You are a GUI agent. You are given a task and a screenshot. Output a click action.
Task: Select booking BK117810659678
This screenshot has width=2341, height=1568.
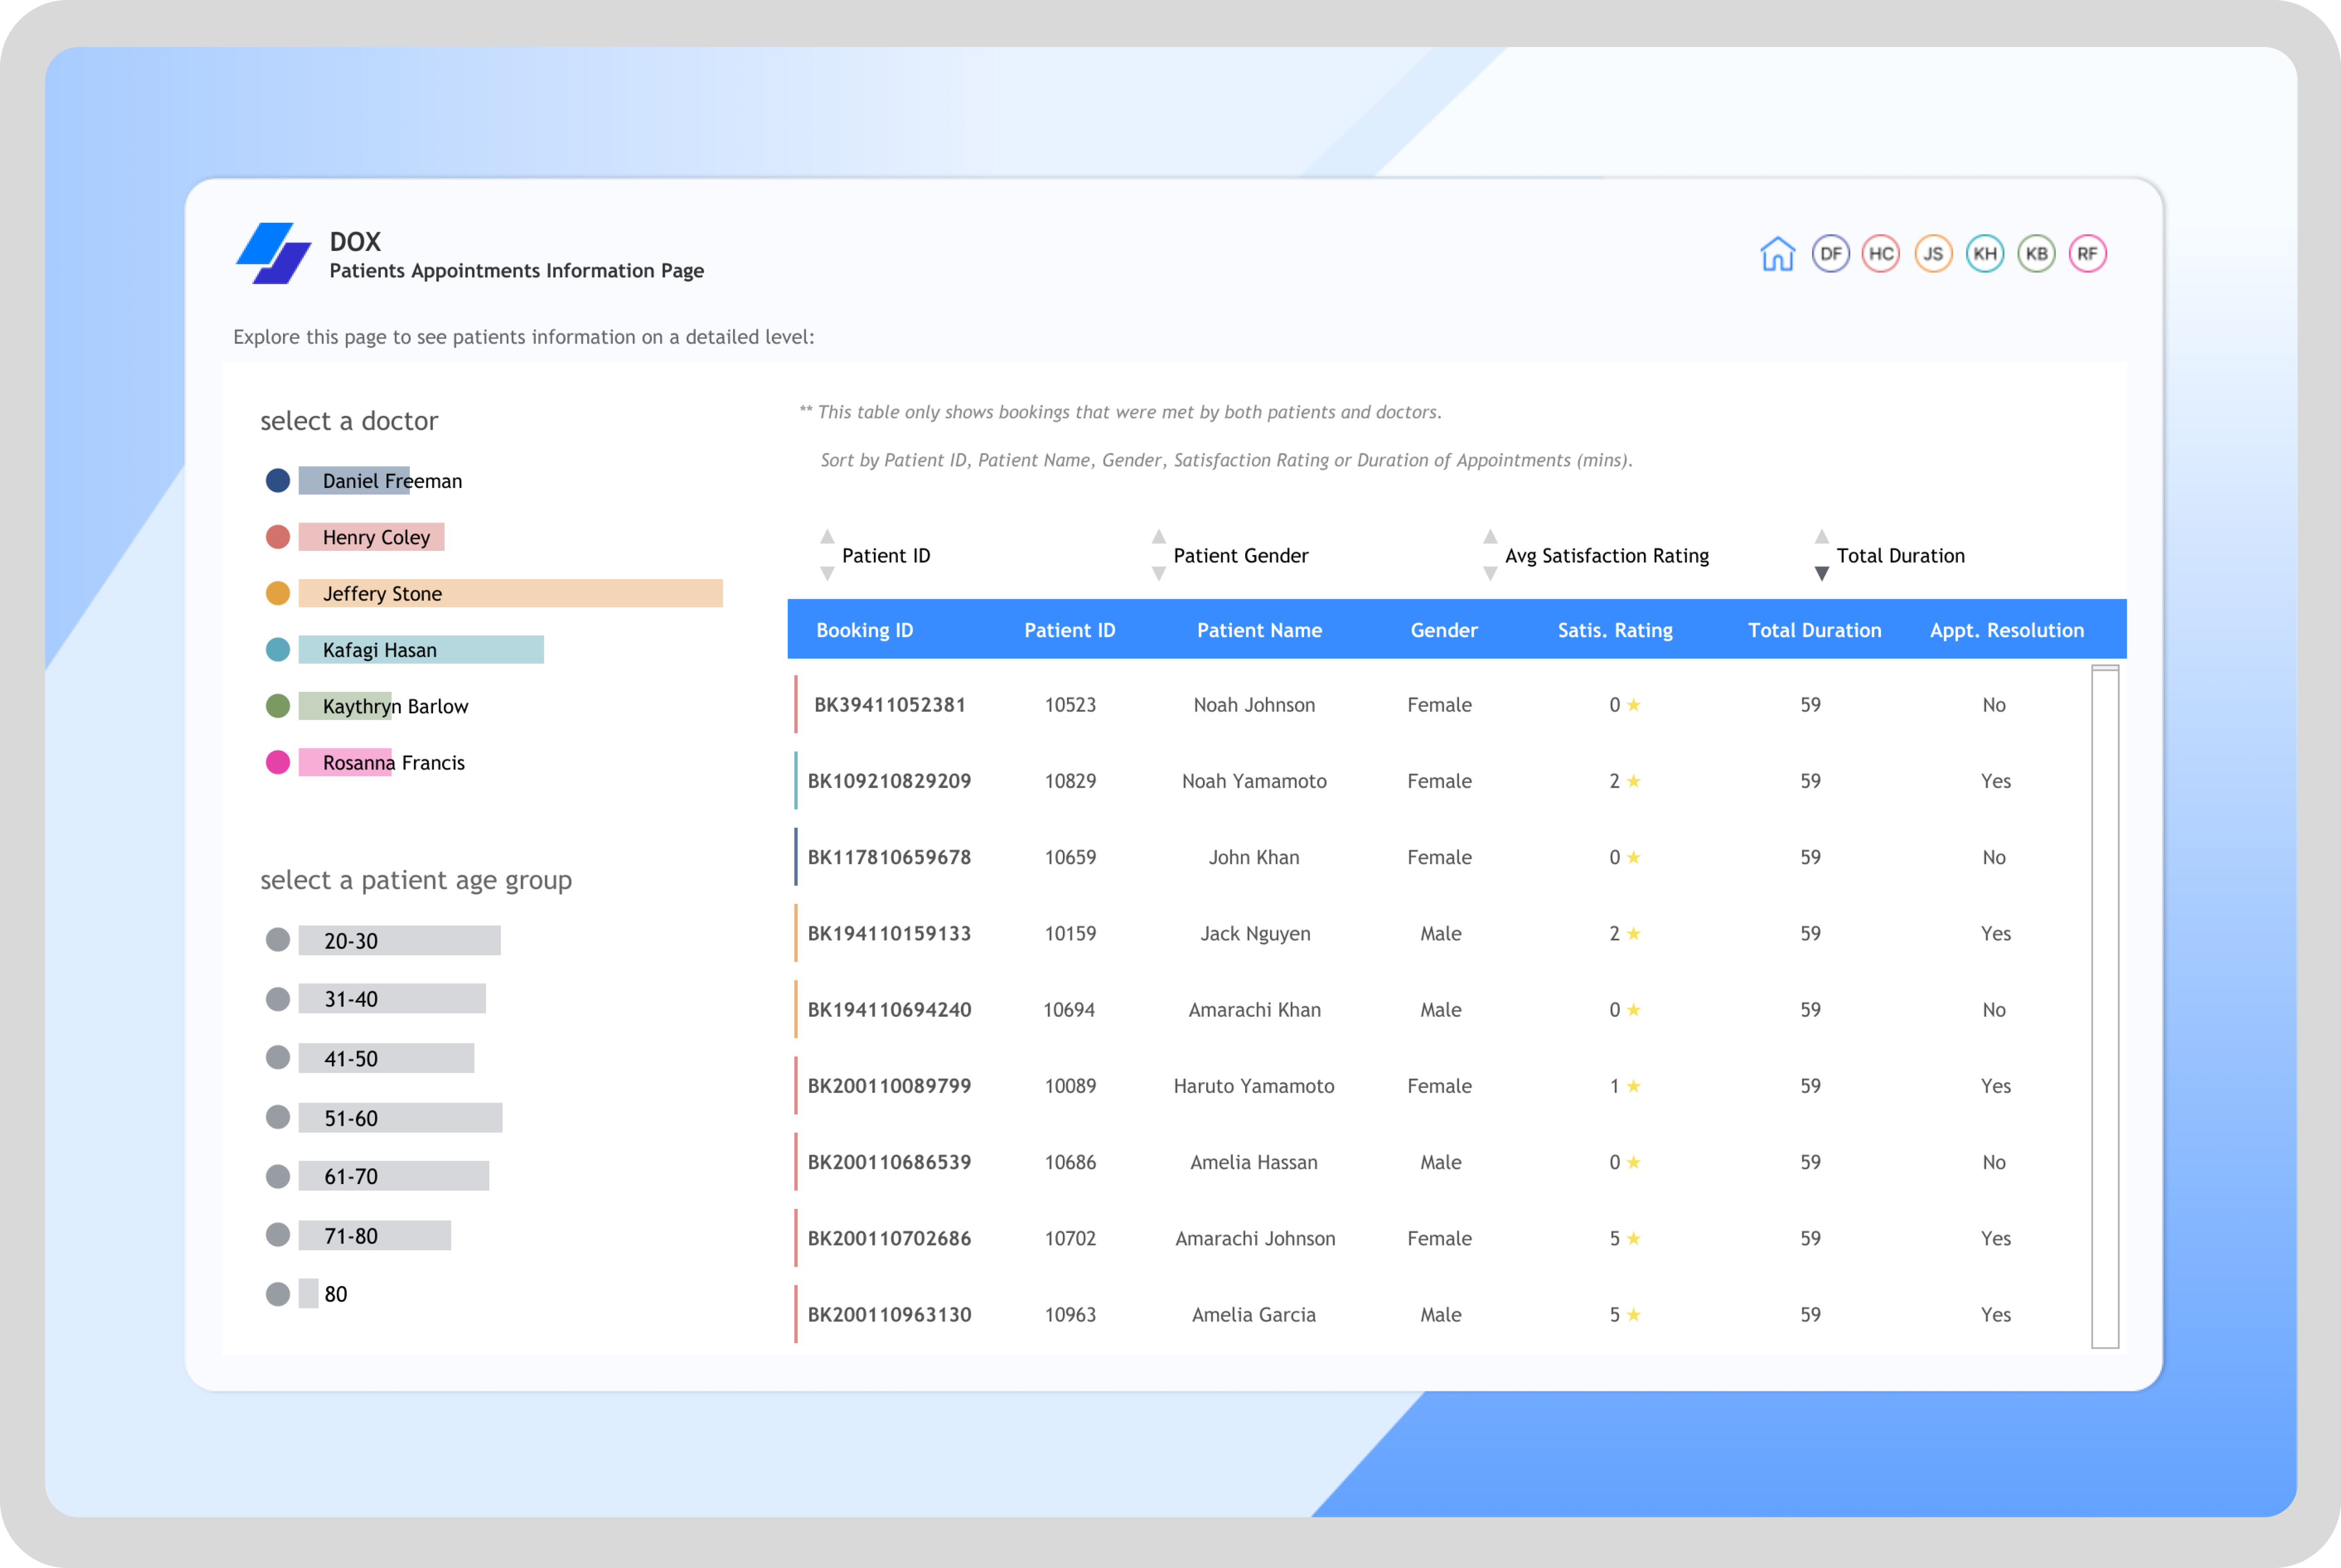(x=889, y=857)
